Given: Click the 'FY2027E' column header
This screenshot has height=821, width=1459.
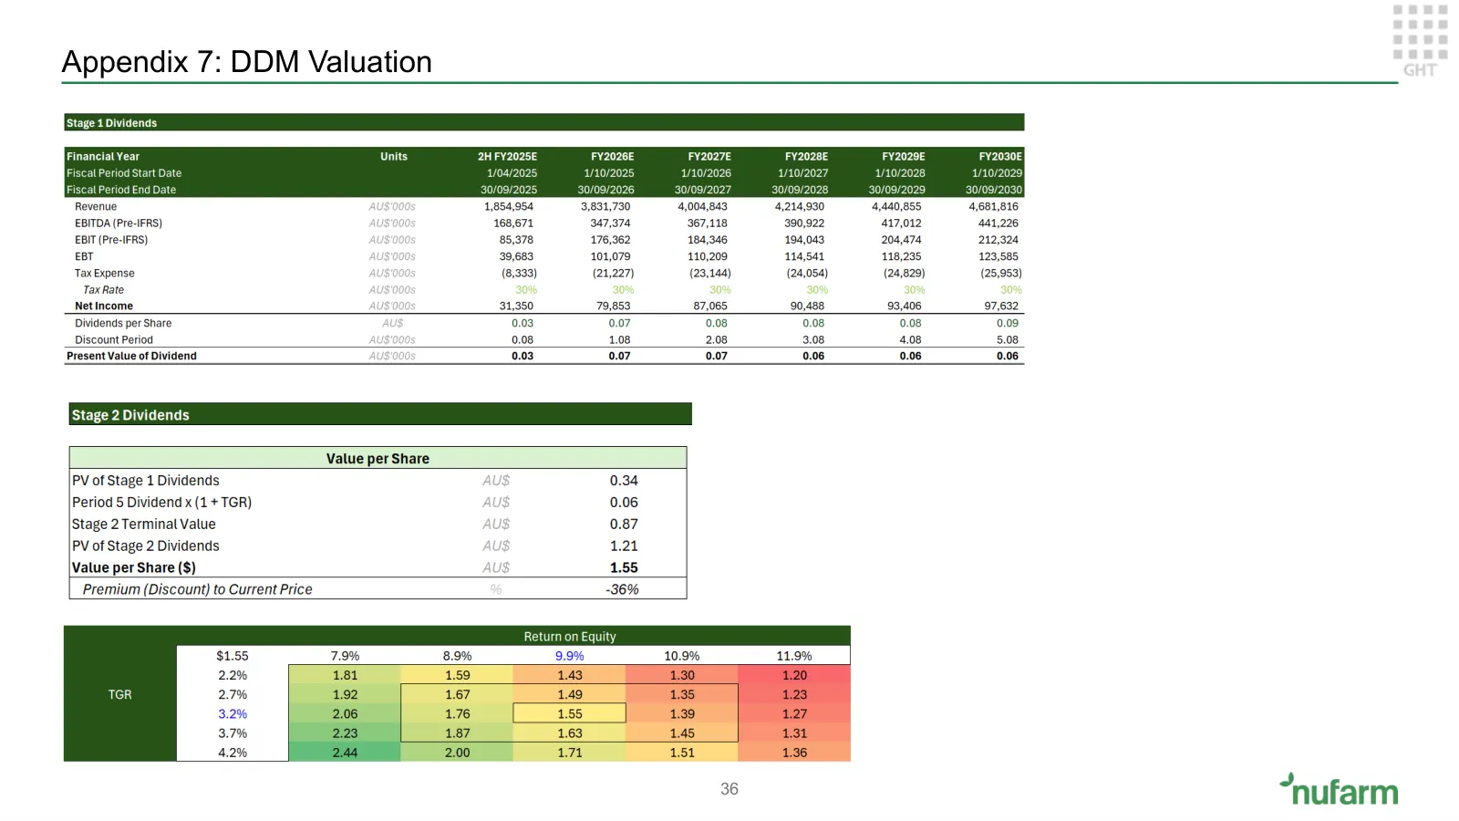Looking at the screenshot, I should pos(709,157).
